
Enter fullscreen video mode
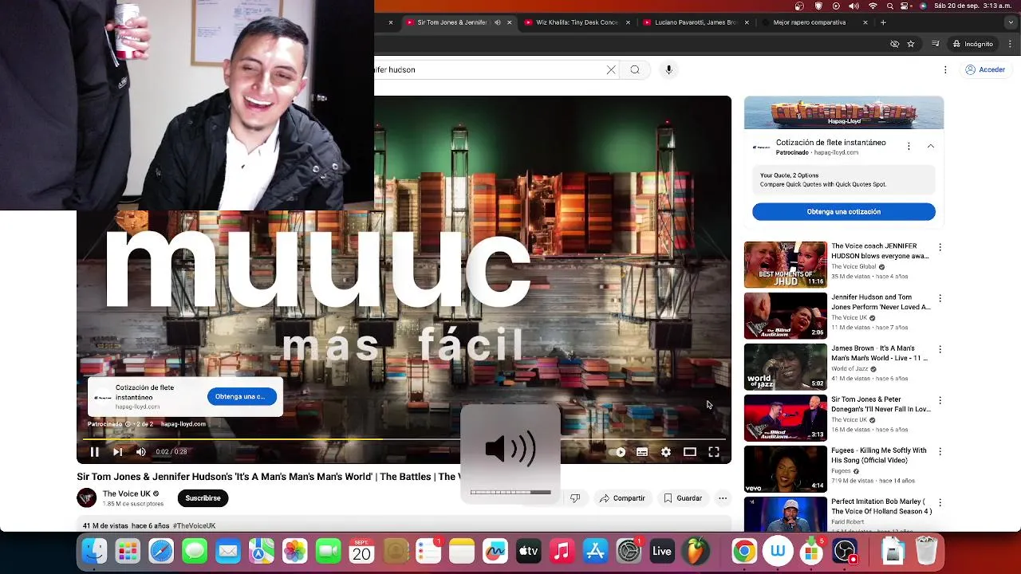(714, 452)
